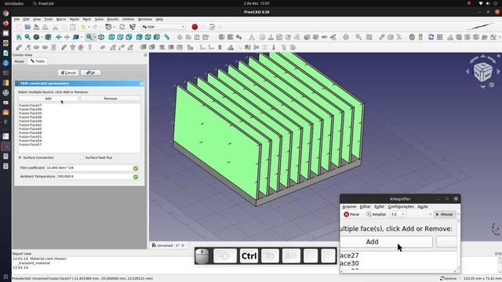The width and height of the screenshot is (502, 282).
Task: Open the Utilities menu
Action: 128,19
